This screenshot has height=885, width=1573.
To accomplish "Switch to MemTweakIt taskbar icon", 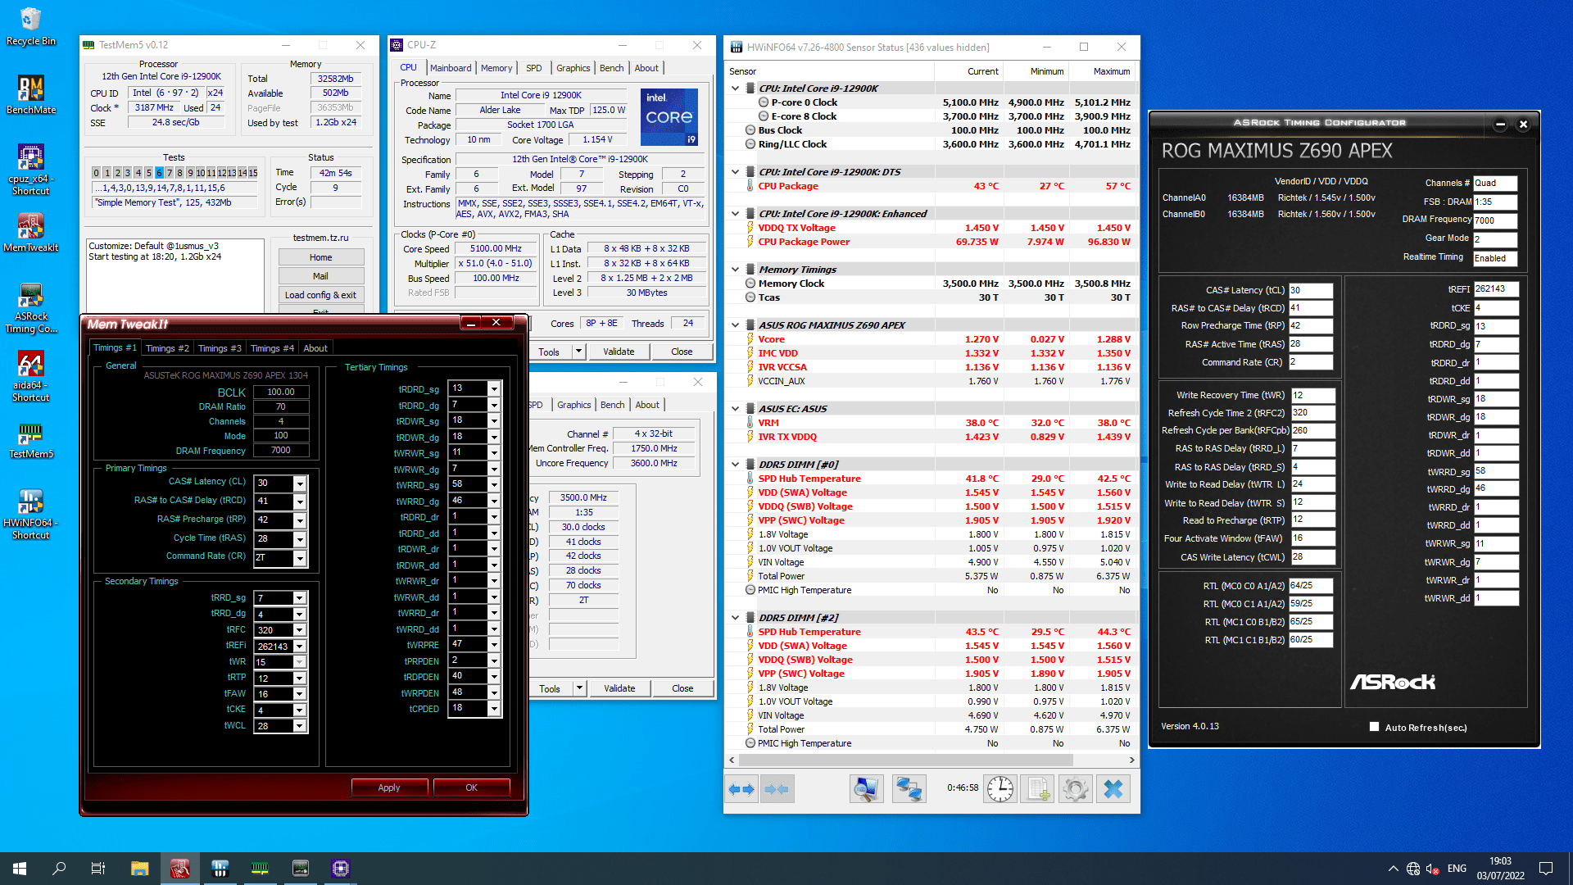I will (179, 869).
